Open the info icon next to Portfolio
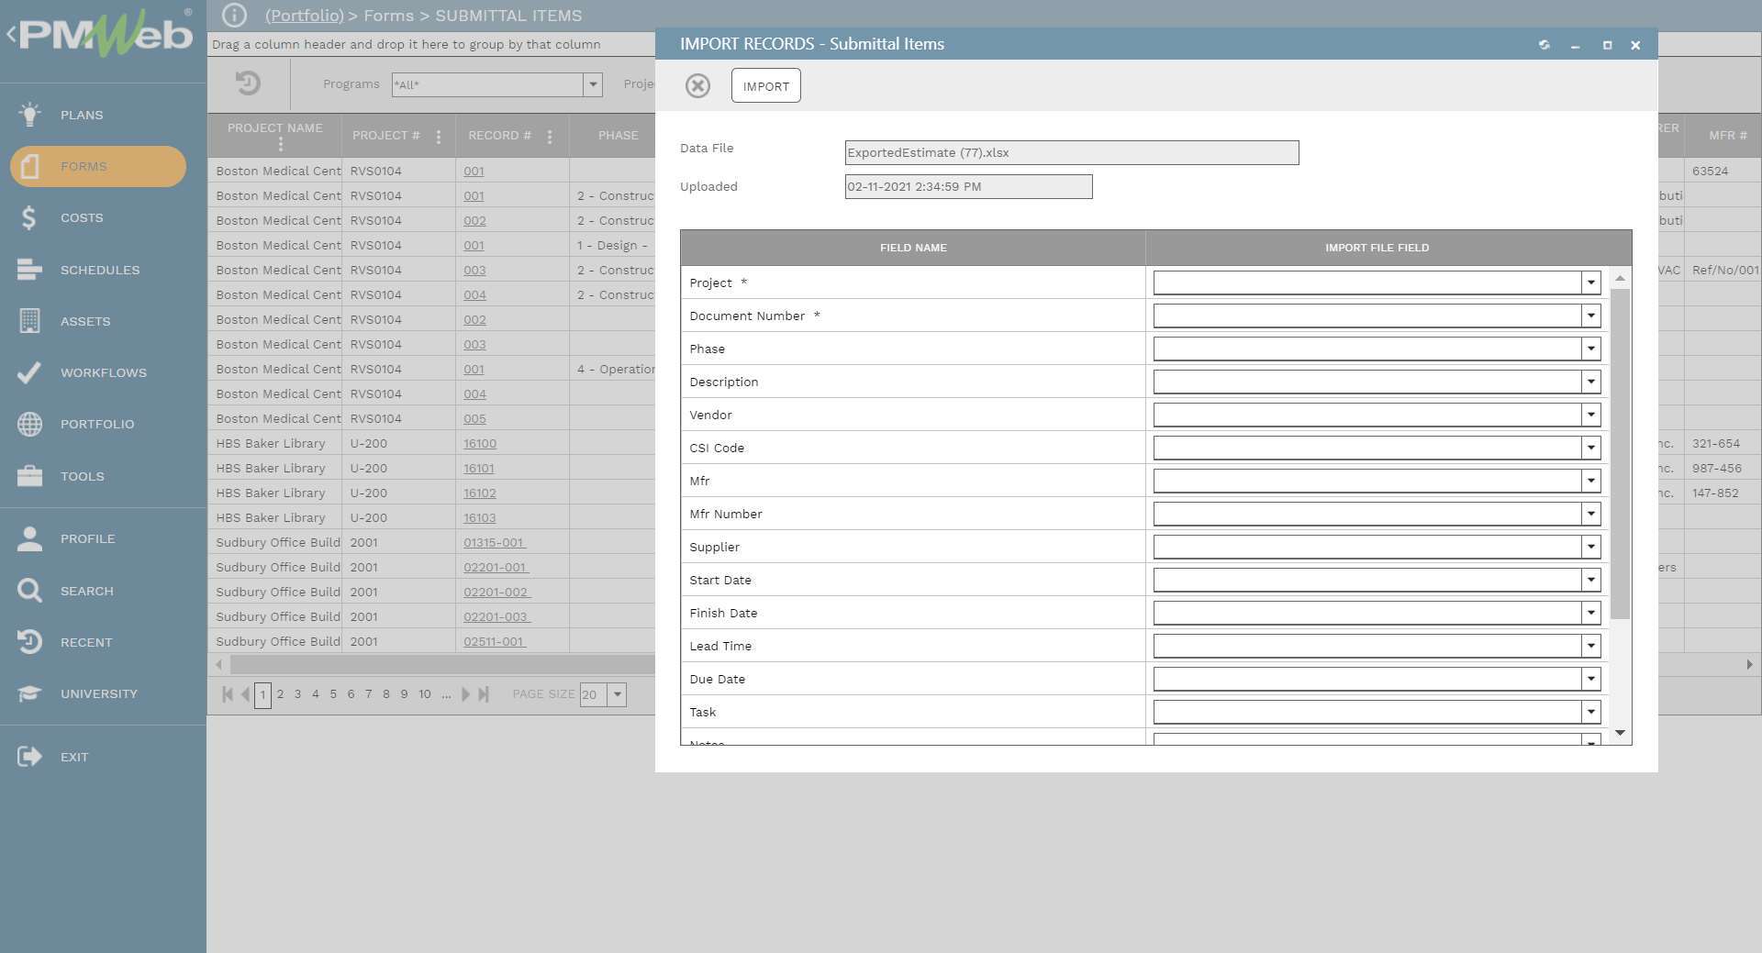 tap(234, 16)
